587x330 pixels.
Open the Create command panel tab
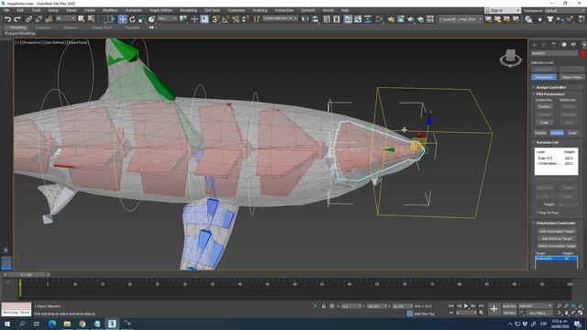point(534,45)
